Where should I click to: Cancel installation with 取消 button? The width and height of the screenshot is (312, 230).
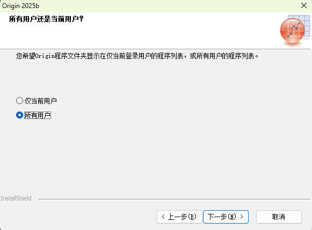pyautogui.click(x=279, y=217)
